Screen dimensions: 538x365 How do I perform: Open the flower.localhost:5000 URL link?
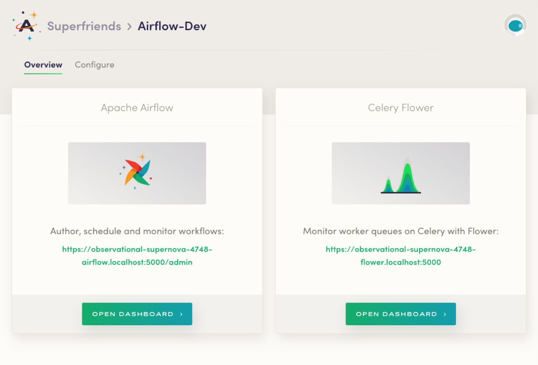pyautogui.click(x=400, y=256)
